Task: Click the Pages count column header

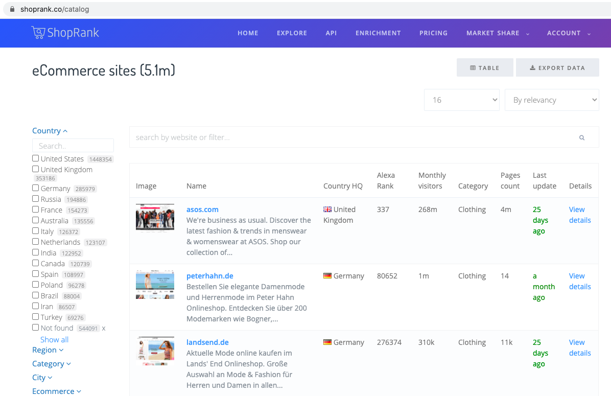Action: click(x=510, y=180)
